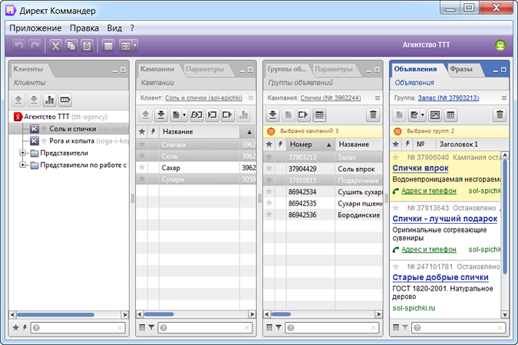Click the table view icon in Группы объявлений toolbar
The height and width of the screenshot is (345, 518).
pyautogui.click(x=319, y=115)
